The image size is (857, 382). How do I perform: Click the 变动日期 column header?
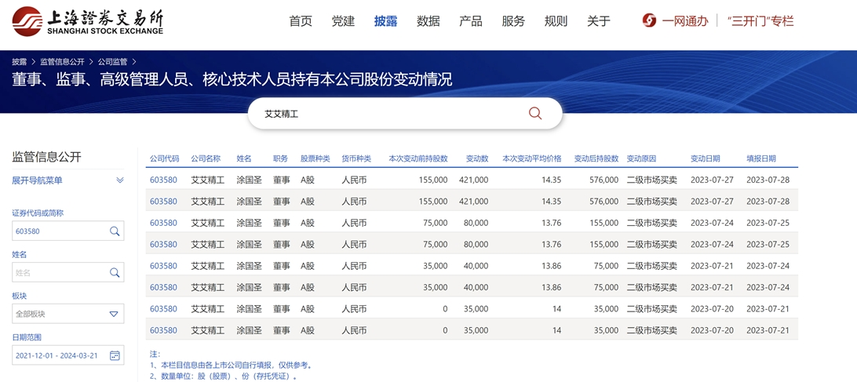click(x=705, y=158)
